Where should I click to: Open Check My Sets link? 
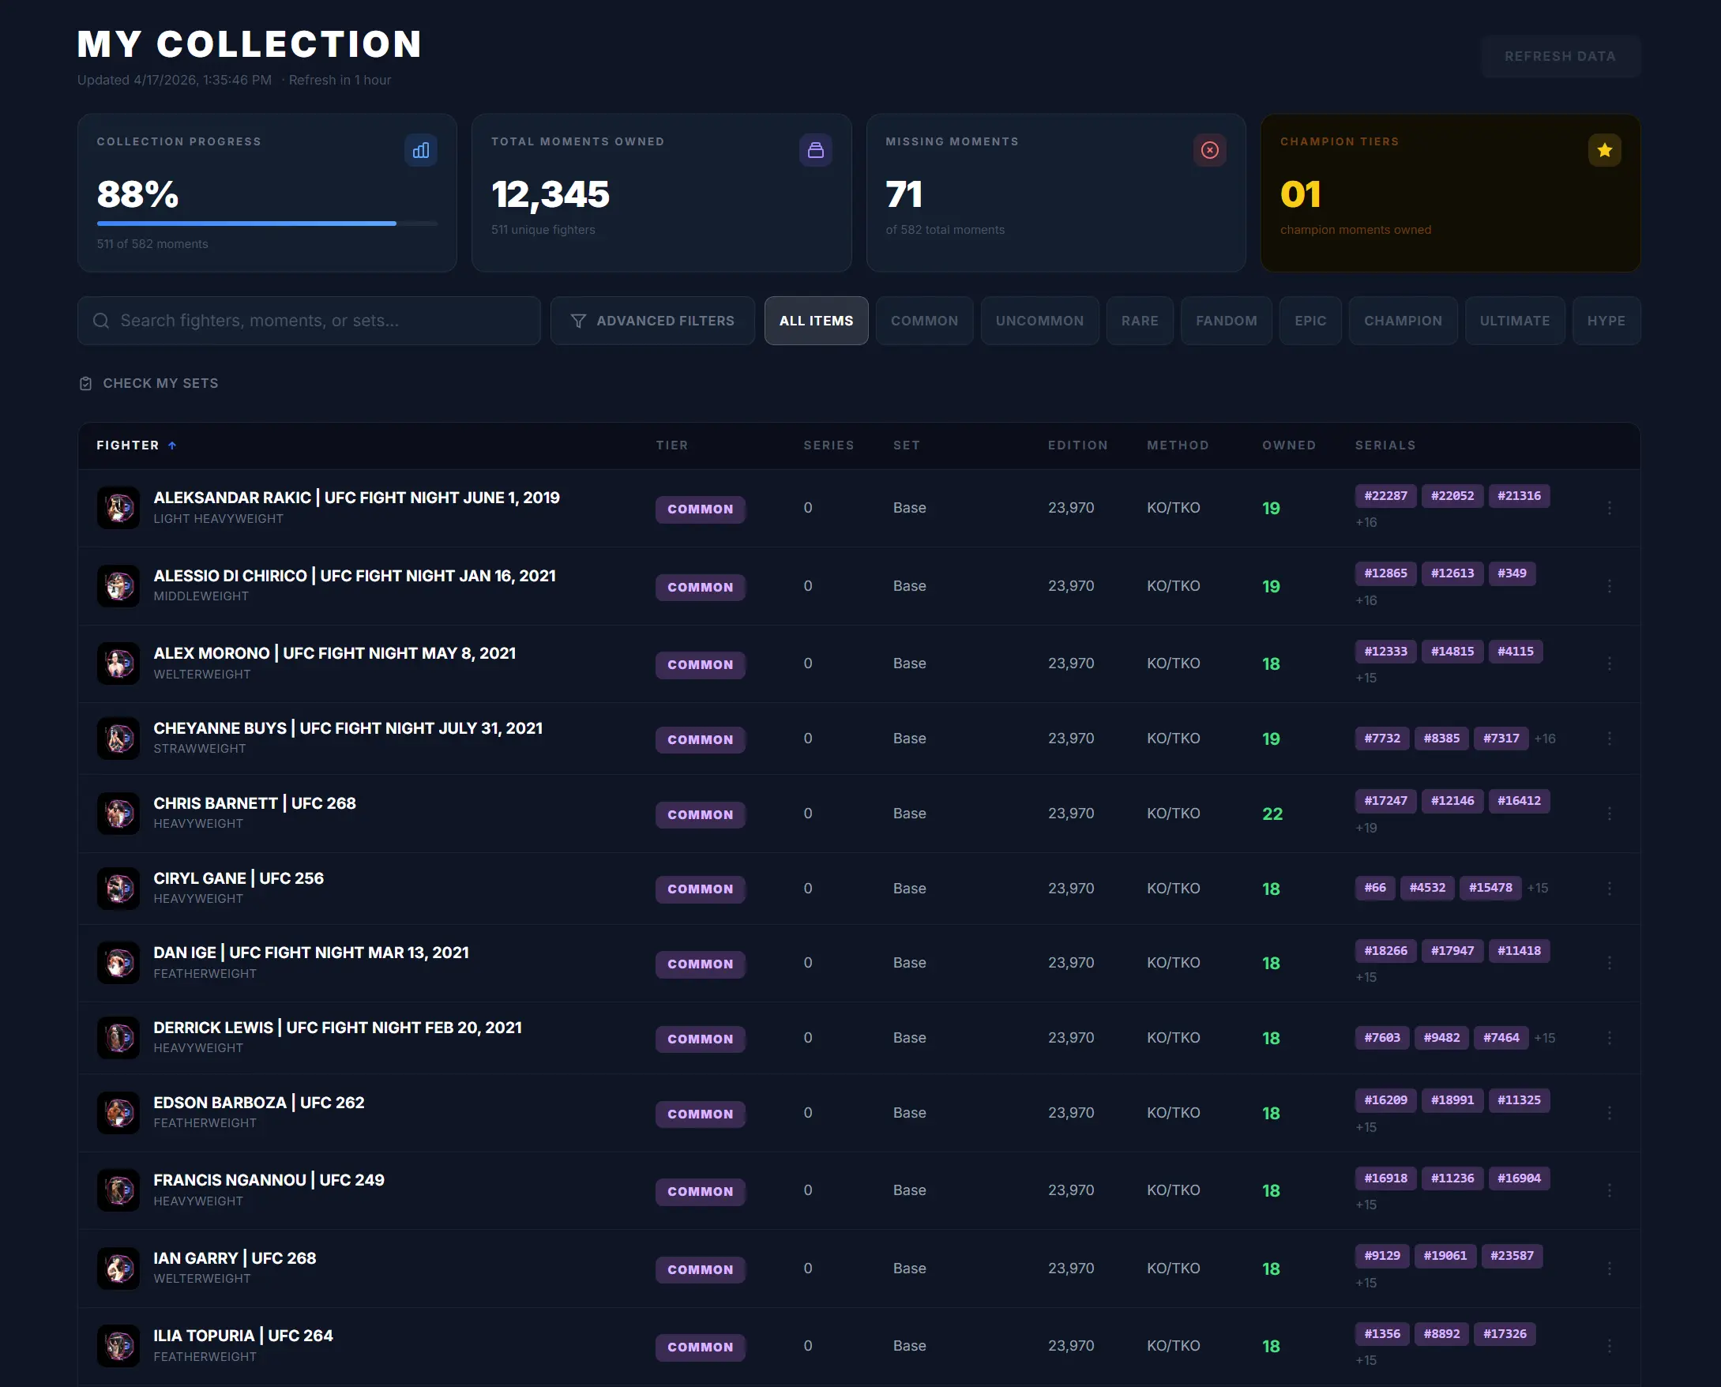[160, 384]
